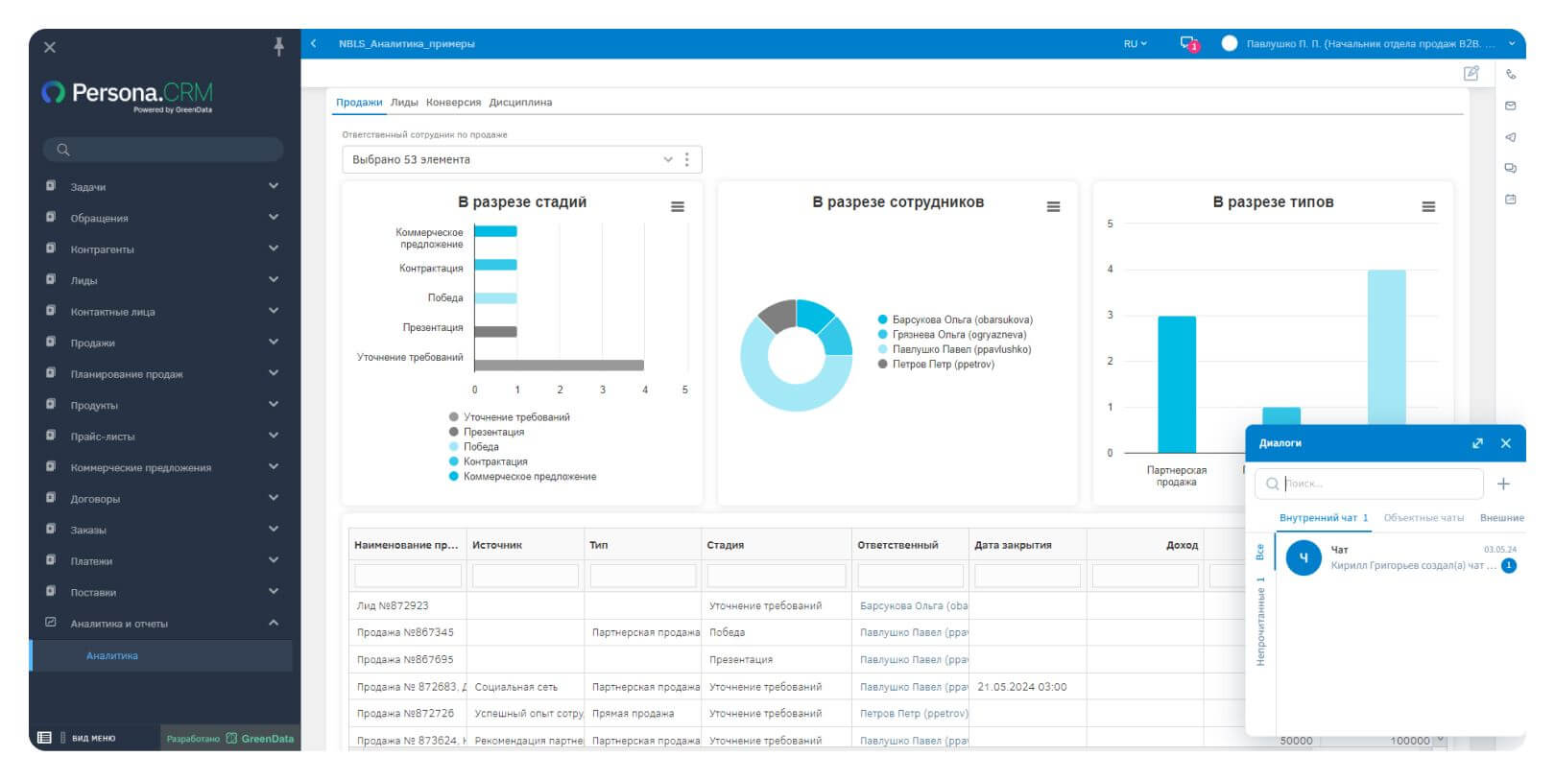Switch to the Лиды tab
The image size is (1555, 780).
(404, 102)
